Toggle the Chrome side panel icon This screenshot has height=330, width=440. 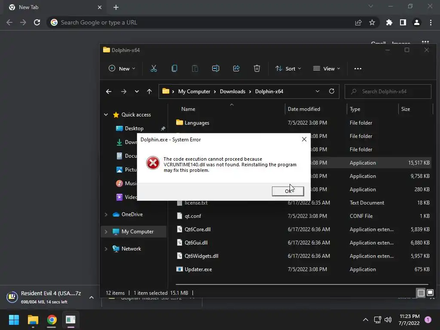[403, 22]
